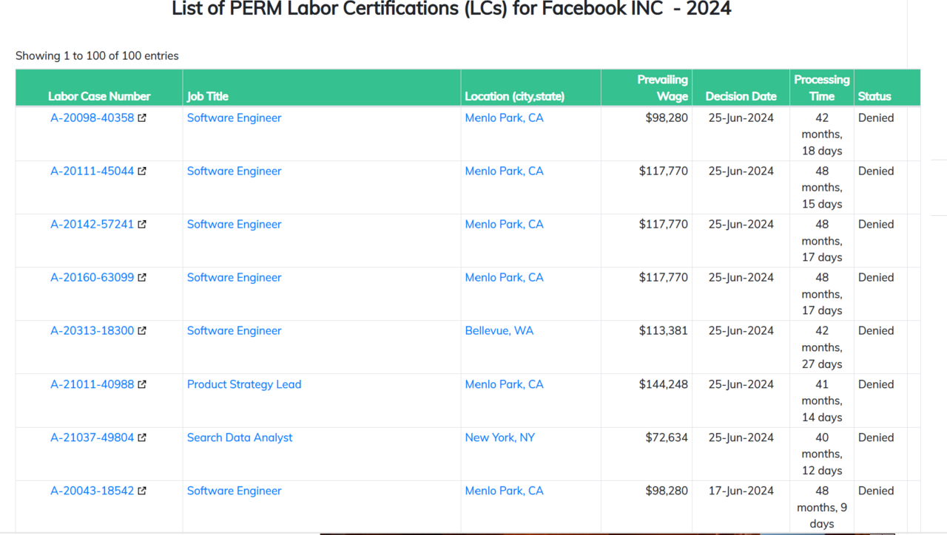Image resolution: width=947 pixels, height=535 pixels.
Task: Open external link icon beside A-20142-57241
Action: point(143,224)
